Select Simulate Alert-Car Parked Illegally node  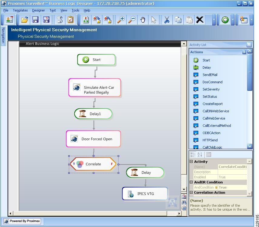click(95, 87)
